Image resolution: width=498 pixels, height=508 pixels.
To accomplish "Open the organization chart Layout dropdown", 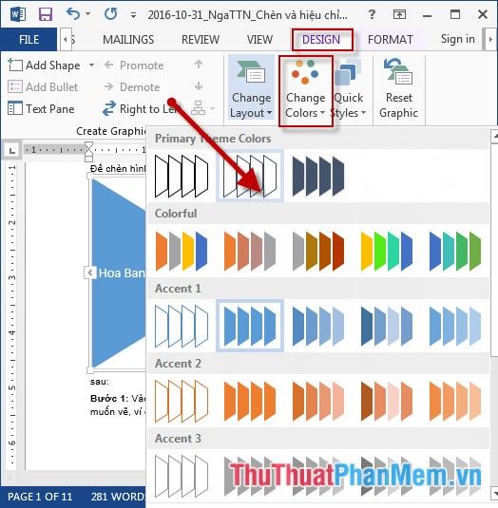I will [x=203, y=108].
